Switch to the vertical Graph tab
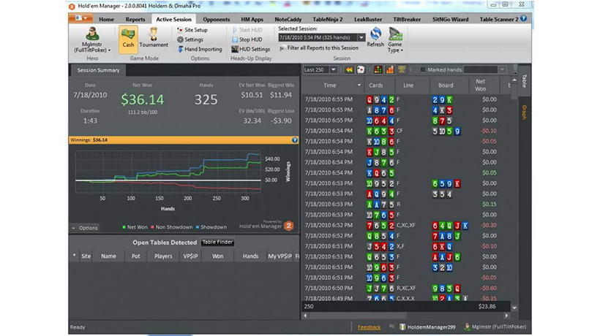 click(525, 112)
